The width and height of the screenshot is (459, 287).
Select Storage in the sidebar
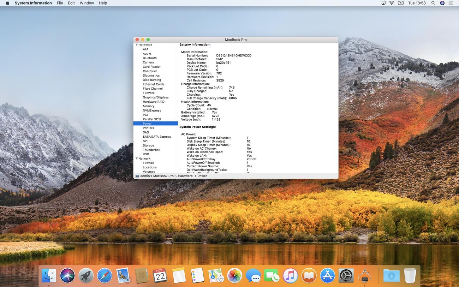pyautogui.click(x=148, y=145)
